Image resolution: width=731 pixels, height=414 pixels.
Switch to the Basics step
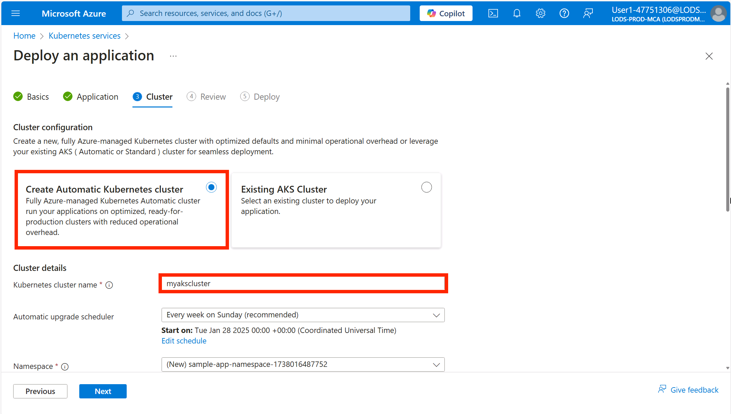[x=31, y=97]
